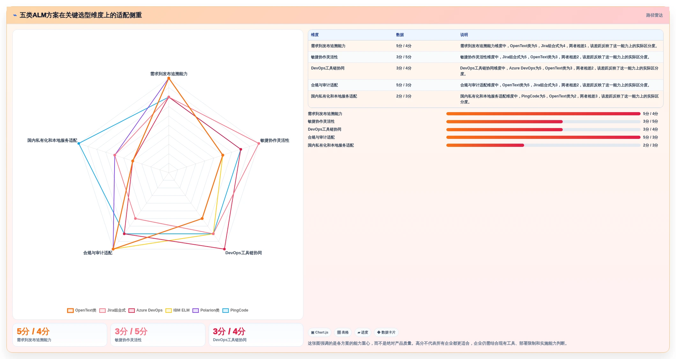676x359 pixels.
Task: Click the 5分 / 4分 data card
Action: [x=60, y=335]
